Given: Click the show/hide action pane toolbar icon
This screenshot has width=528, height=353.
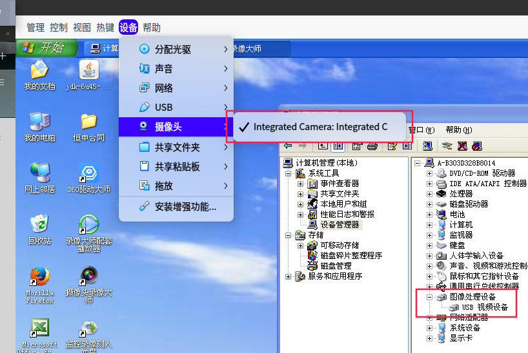Looking at the screenshot, I should coord(407,146).
